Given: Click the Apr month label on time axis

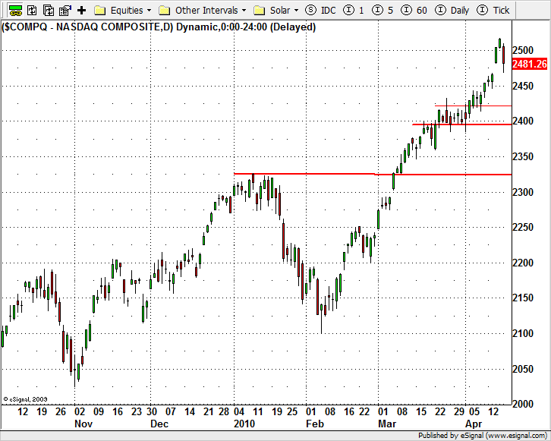Looking at the screenshot, I should pyautogui.click(x=474, y=424).
